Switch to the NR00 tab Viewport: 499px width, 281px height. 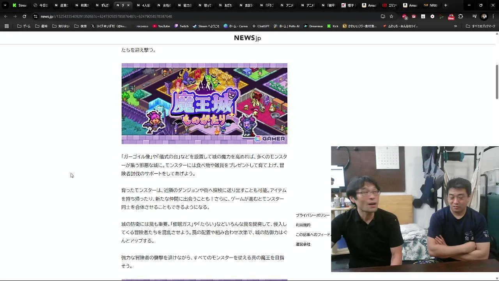coord(431,5)
